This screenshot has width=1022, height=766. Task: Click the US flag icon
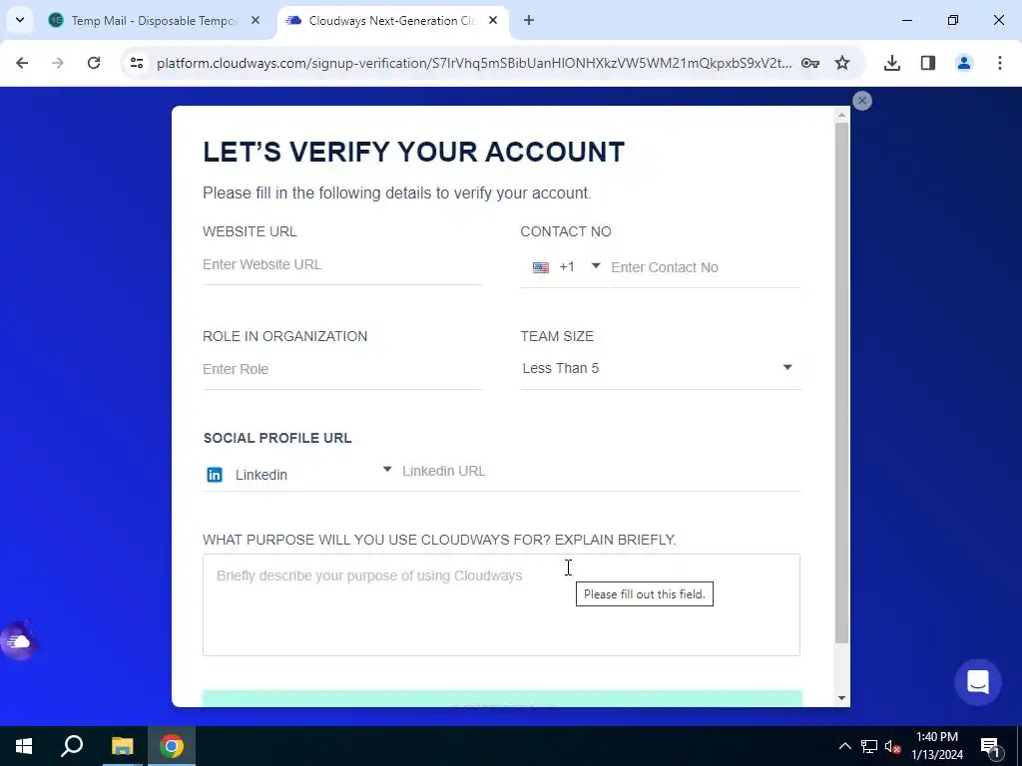540,267
